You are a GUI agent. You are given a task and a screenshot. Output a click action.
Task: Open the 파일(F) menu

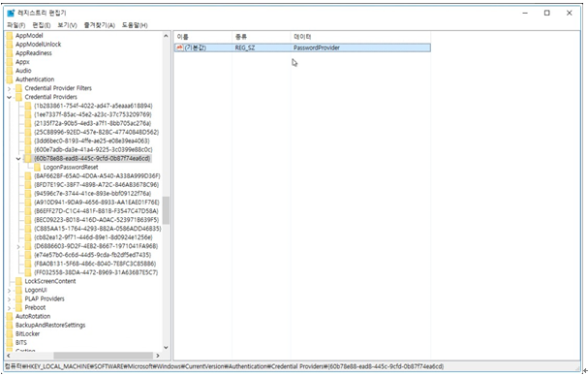[x=16, y=25]
